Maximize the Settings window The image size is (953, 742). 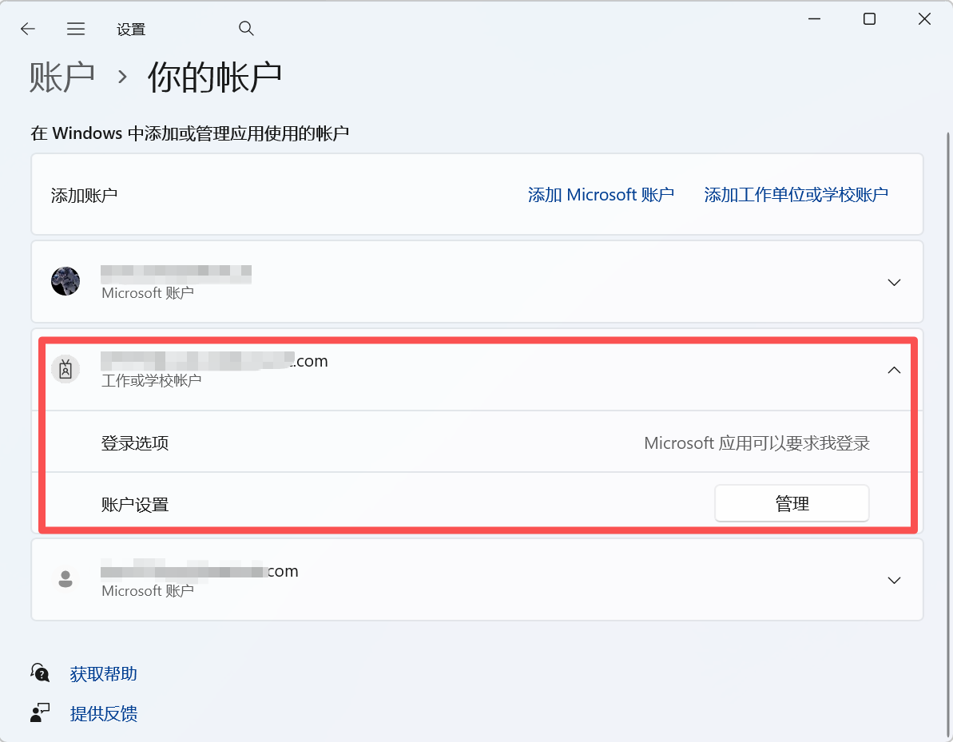click(870, 19)
